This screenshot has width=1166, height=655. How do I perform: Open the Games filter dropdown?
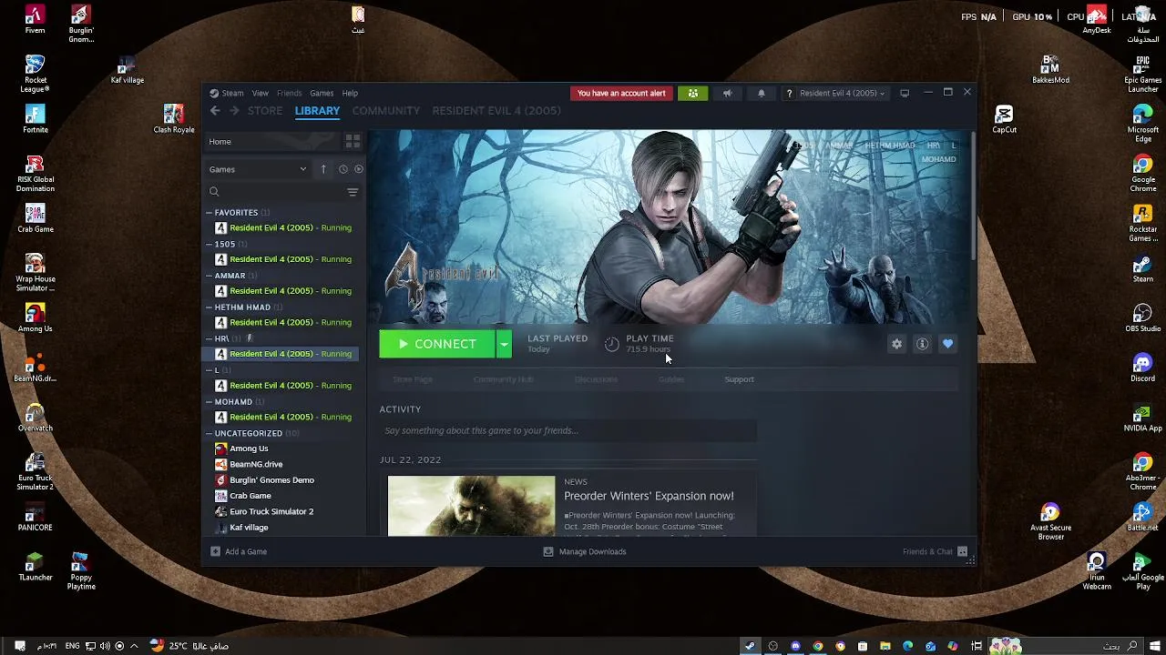click(258, 169)
